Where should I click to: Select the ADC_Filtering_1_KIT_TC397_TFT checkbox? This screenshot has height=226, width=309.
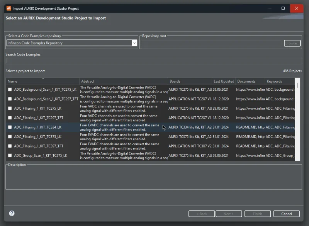10,146
